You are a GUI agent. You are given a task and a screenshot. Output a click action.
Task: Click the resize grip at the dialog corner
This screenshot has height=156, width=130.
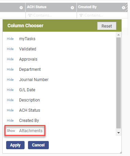click(x=121, y=153)
